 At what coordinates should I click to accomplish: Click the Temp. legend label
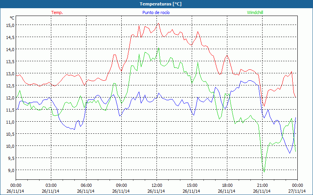(57, 12)
